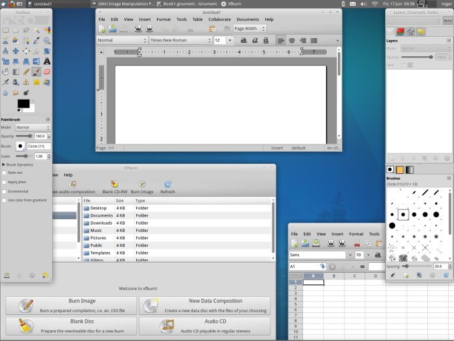Justify text in Untitled1 toolbar
The image size is (454, 341).
tap(314, 41)
